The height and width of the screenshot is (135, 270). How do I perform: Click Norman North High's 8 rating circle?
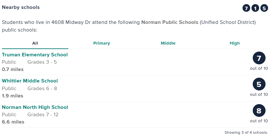(x=259, y=111)
